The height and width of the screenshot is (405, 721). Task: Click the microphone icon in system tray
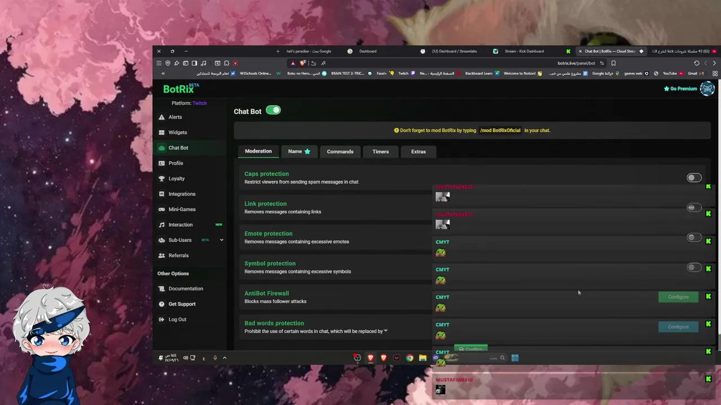point(215,358)
